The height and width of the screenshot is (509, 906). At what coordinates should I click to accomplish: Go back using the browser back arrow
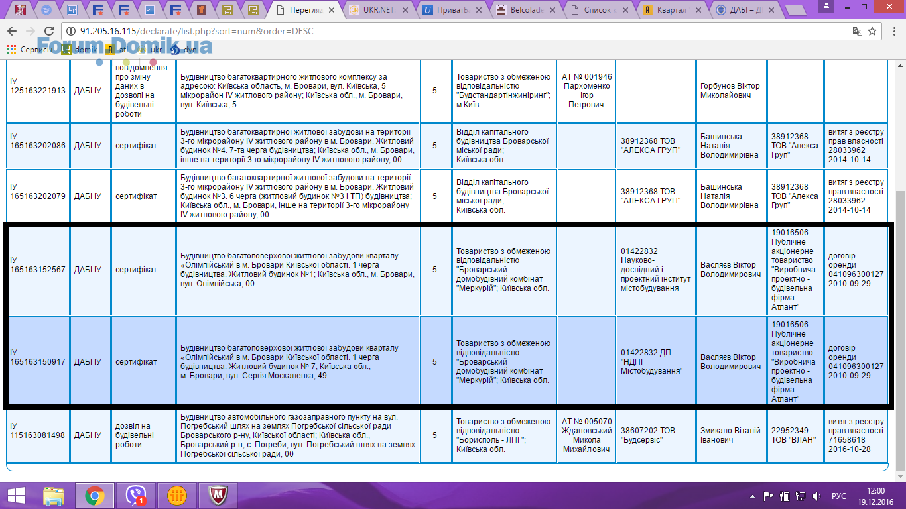click(x=12, y=31)
